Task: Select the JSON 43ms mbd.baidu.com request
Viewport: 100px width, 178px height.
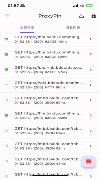Action: 50,161
